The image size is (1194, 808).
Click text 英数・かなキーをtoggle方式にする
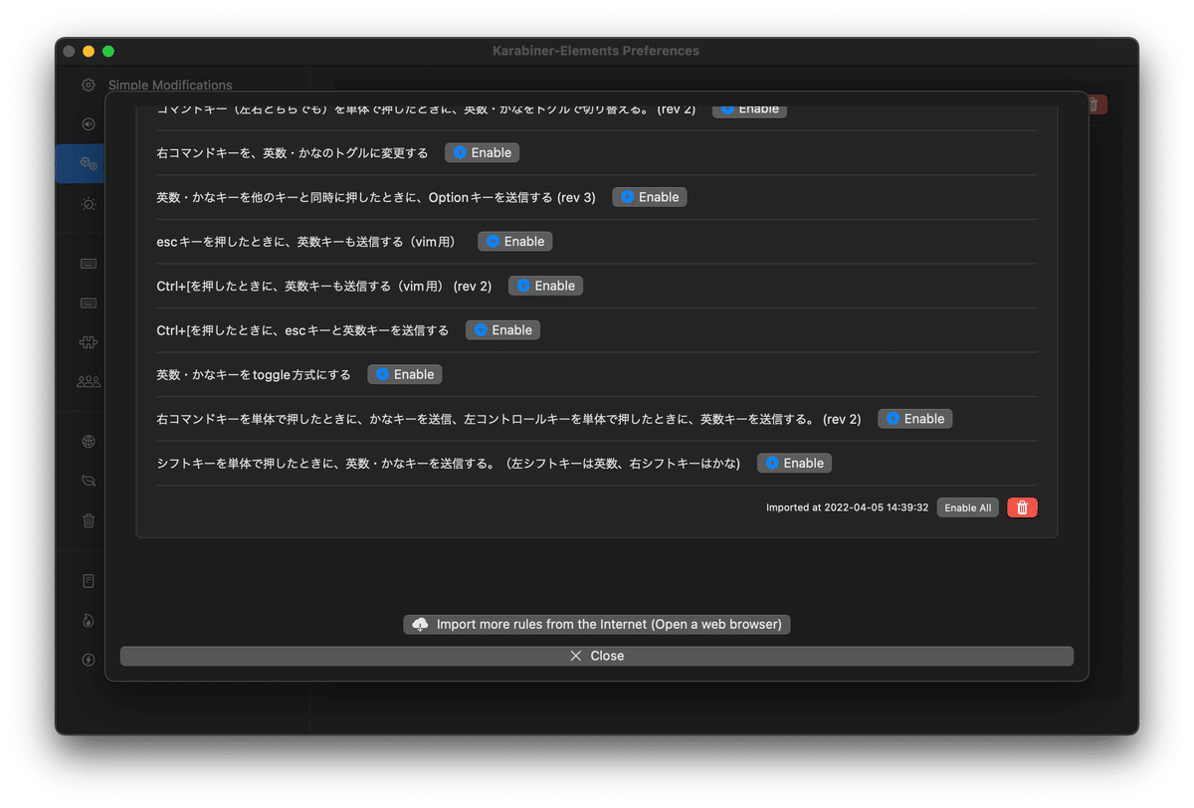(x=254, y=374)
